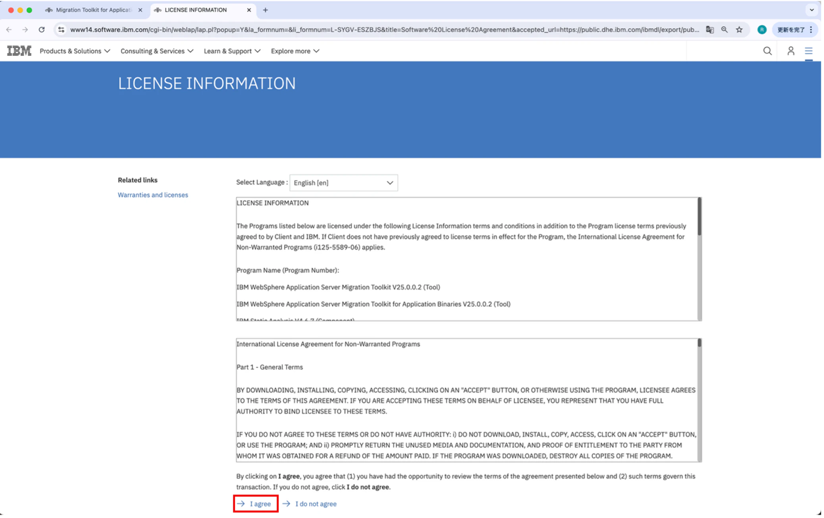
Task: Go forward with the browser forward arrow
Action: tap(25, 29)
